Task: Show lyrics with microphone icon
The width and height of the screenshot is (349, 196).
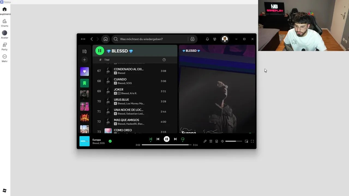Action: click(205, 141)
